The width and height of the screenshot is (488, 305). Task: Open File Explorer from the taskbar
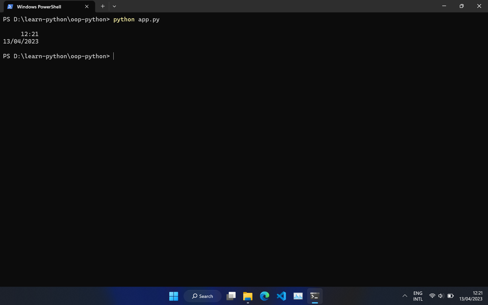(248, 296)
